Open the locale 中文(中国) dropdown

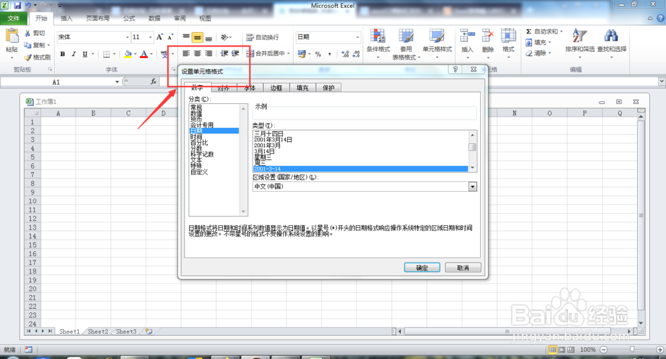tap(472, 186)
